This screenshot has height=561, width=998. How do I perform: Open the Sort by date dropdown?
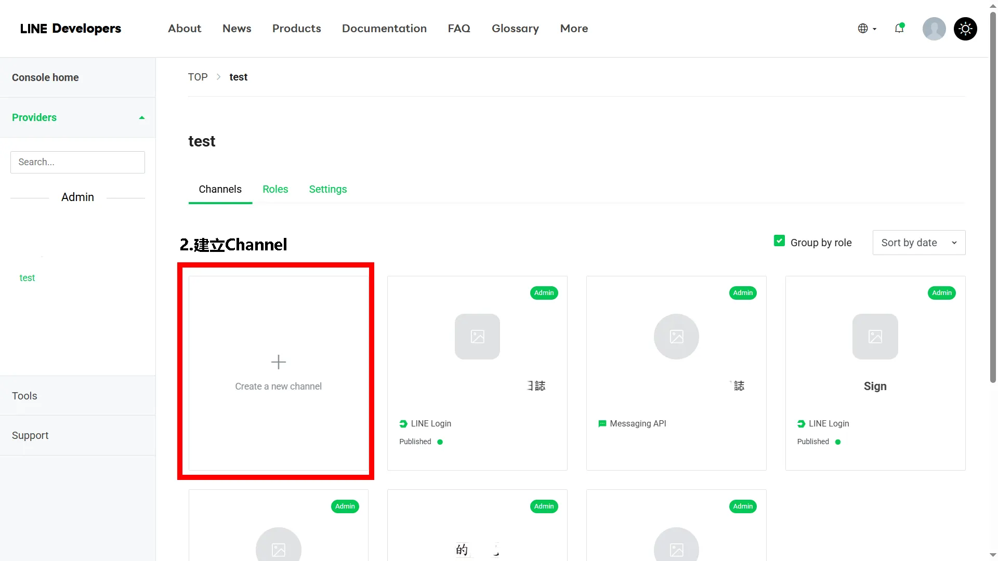(x=918, y=243)
